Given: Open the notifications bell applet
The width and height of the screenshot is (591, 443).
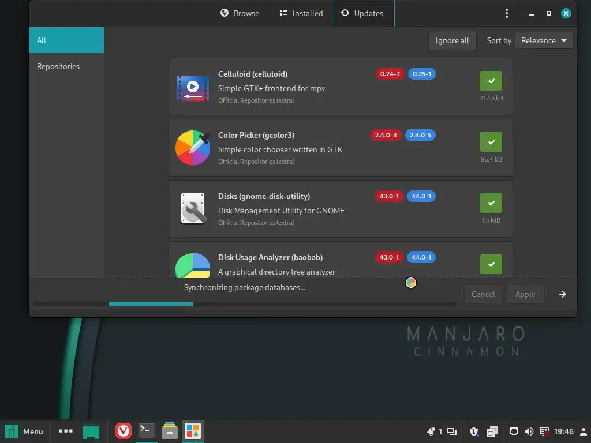Looking at the screenshot, I should [x=431, y=431].
